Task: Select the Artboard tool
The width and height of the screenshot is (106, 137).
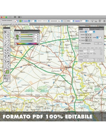Action: coord(5,64)
